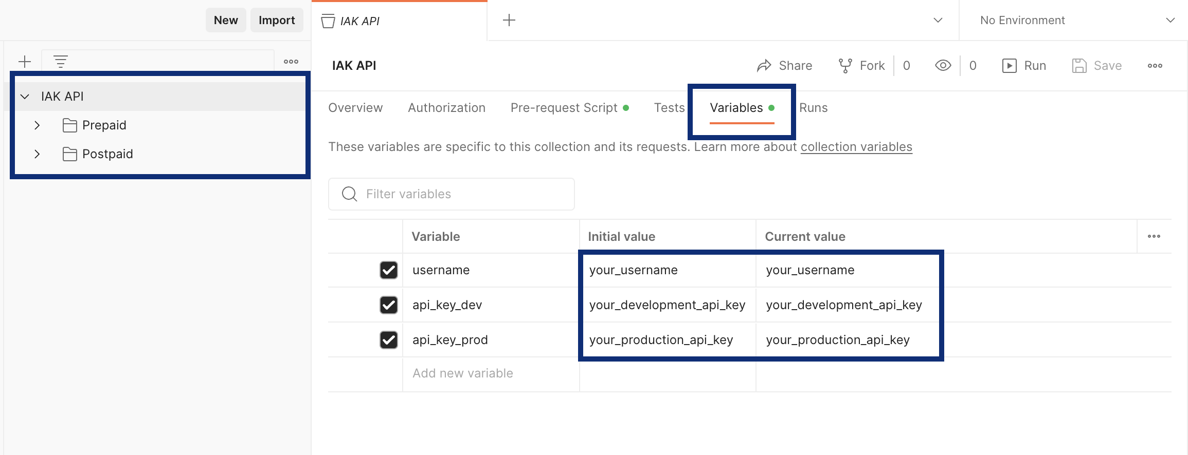Viewport: 1188px width, 455px height.
Task: Uncheck the api_key_dev variable checkbox
Action: [x=389, y=305]
